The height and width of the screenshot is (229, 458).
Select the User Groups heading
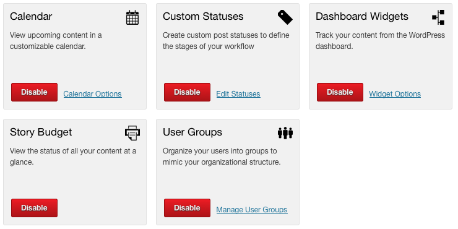coord(192,132)
